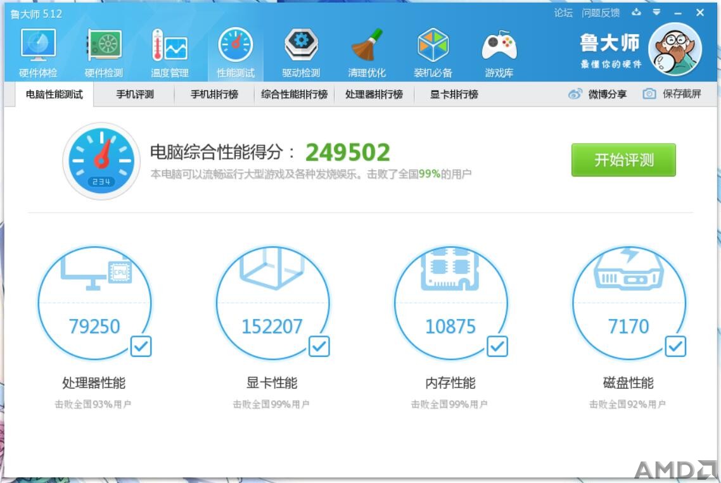Open the 温度管理 temperature management icon

170,45
